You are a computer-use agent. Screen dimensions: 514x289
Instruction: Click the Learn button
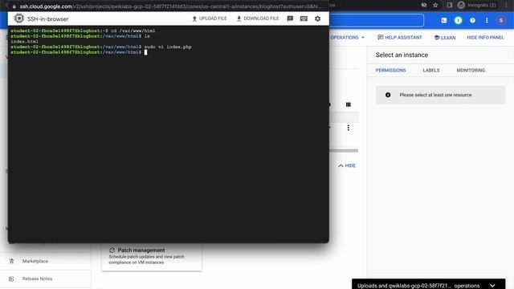pyautogui.click(x=444, y=38)
